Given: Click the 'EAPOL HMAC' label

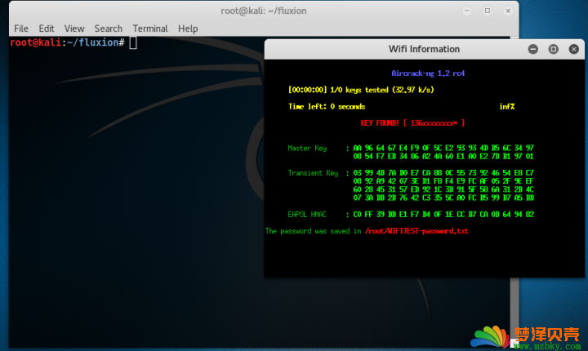Looking at the screenshot, I should coord(307,215).
